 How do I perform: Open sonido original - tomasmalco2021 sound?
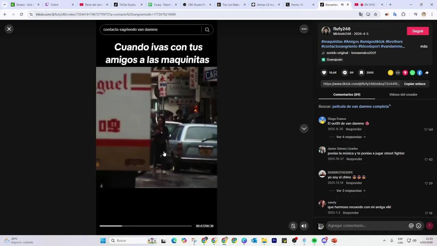click(351, 53)
